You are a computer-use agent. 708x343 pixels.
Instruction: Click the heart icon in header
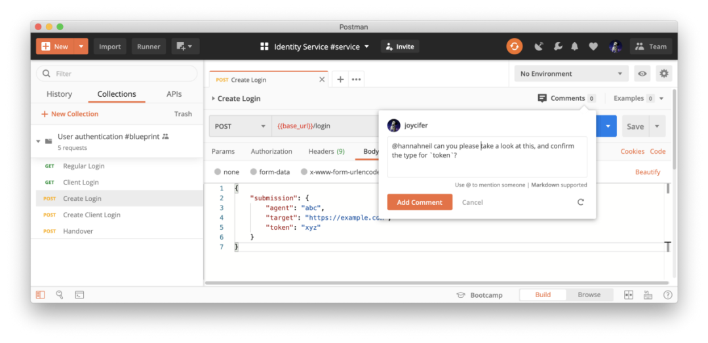click(x=593, y=46)
